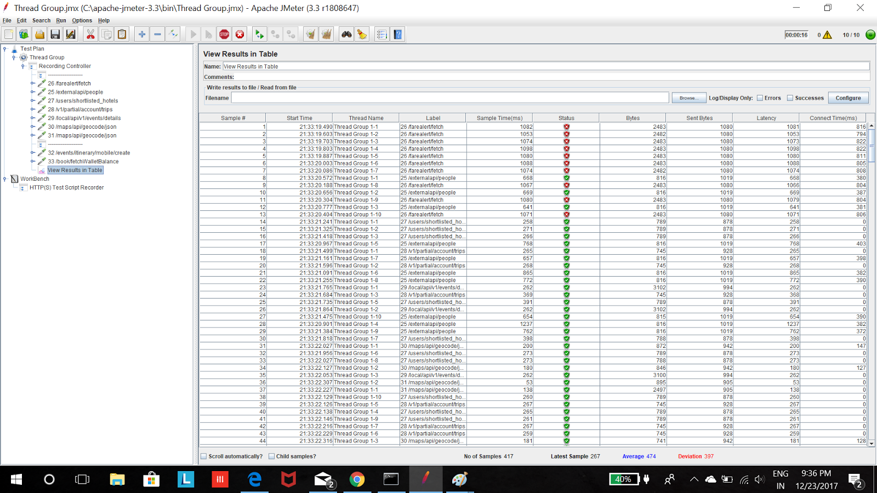Open the Search icon (binoculars) in the toolbar
The image size is (877, 493).
347,34
